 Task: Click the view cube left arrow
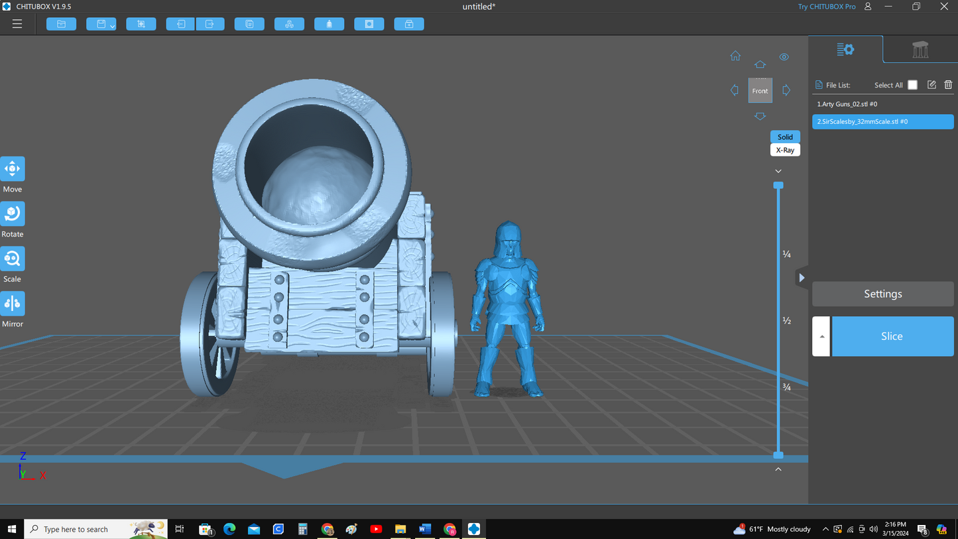735,90
